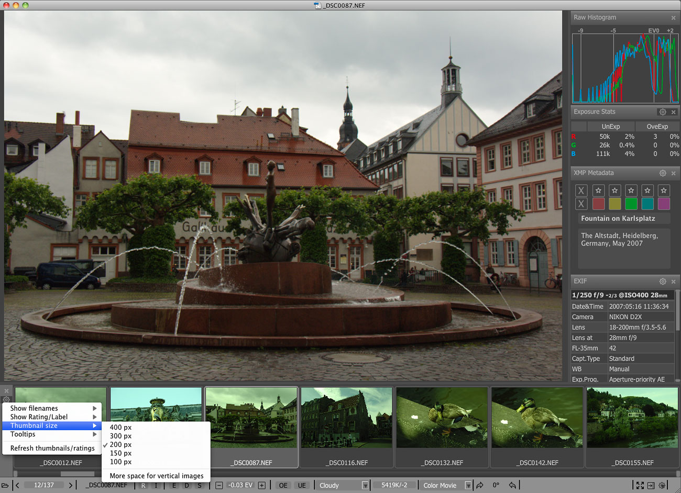
Task: Apply the green color label
Action: tap(631, 204)
